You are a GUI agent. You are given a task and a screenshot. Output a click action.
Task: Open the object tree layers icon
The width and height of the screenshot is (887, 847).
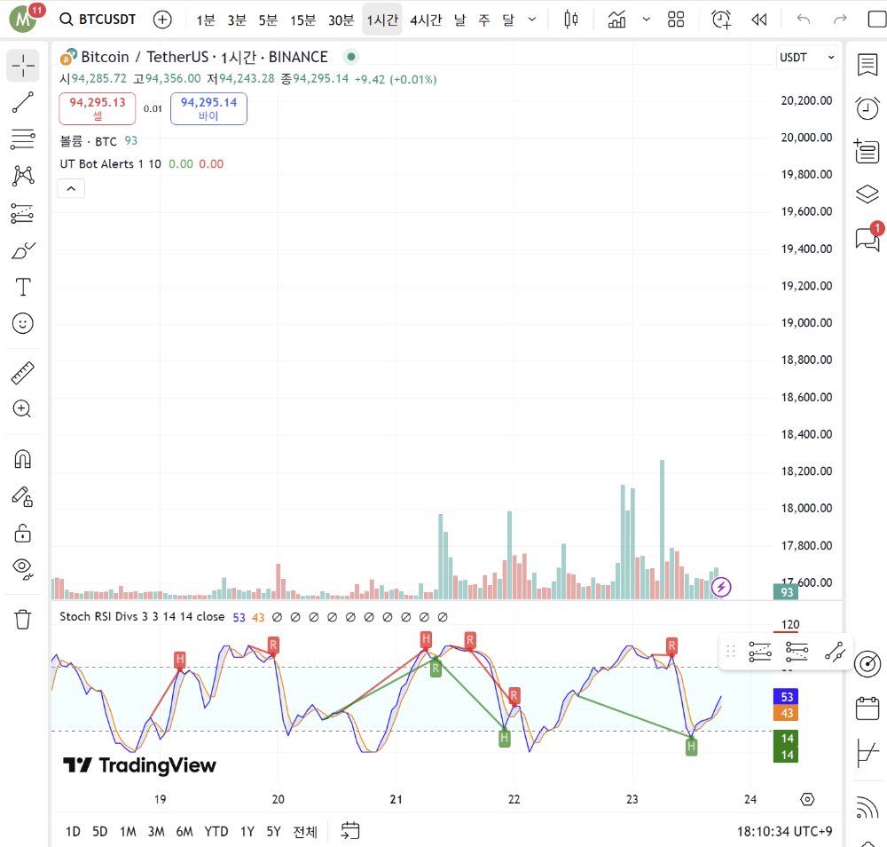[x=867, y=194]
